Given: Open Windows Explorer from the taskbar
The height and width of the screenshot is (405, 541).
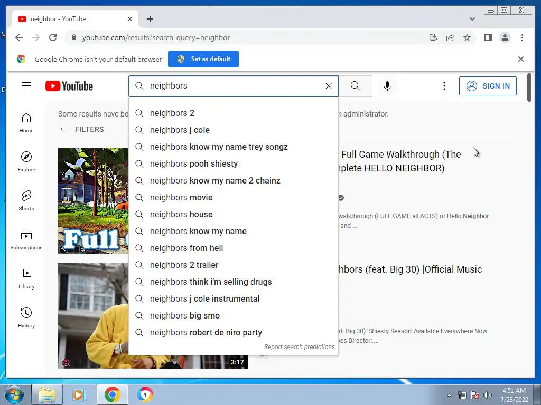Looking at the screenshot, I should [47, 394].
